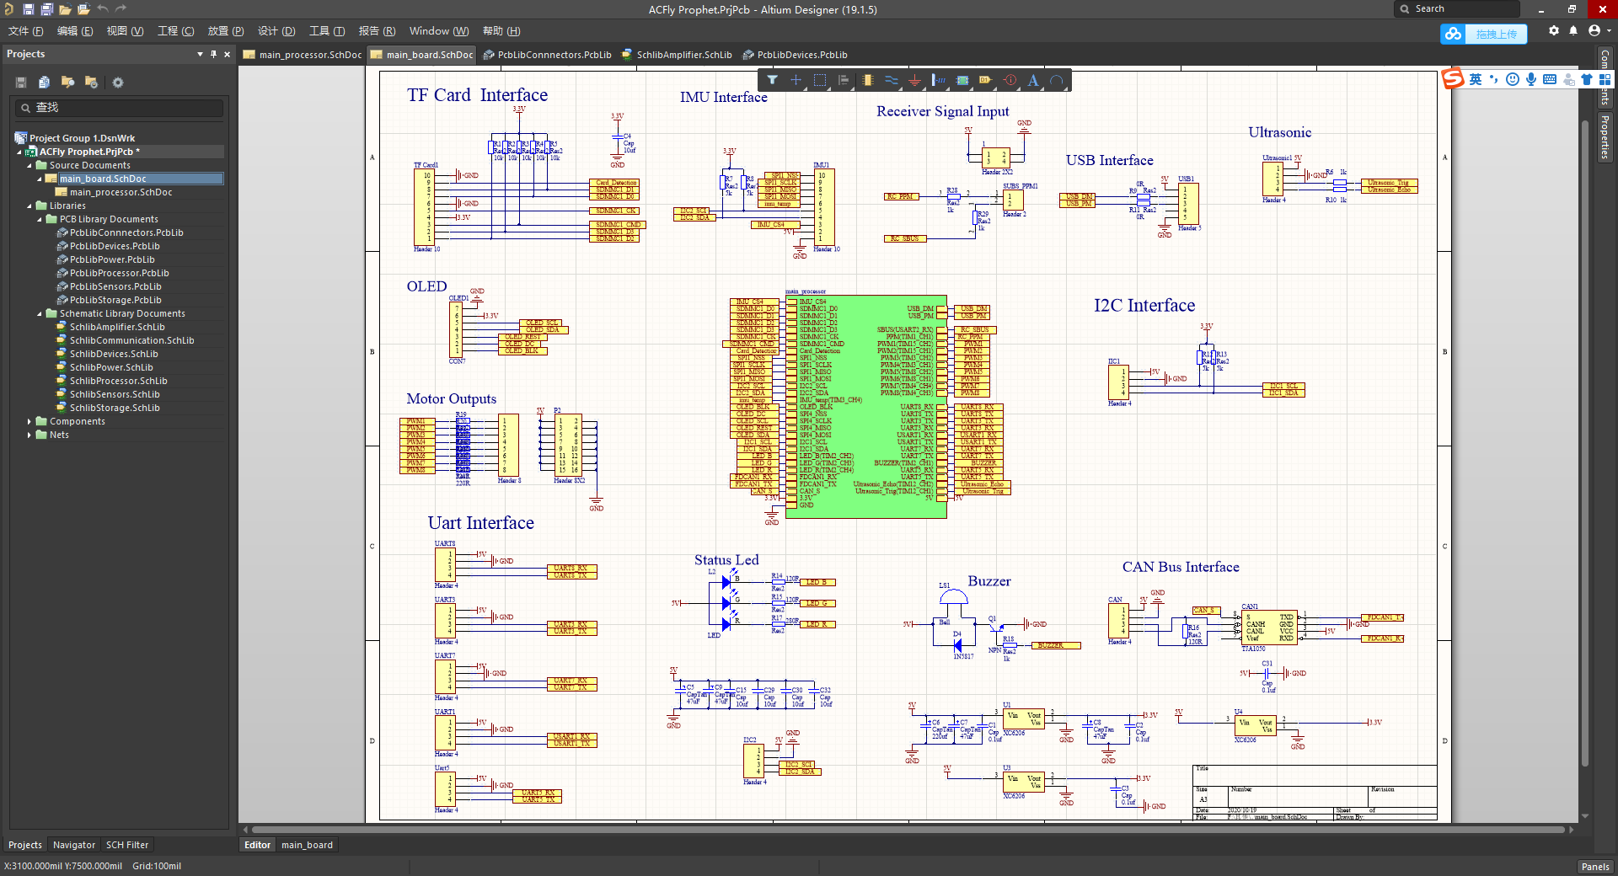This screenshot has width=1618, height=876.
Task: Select the place wire tool
Action: [891, 80]
